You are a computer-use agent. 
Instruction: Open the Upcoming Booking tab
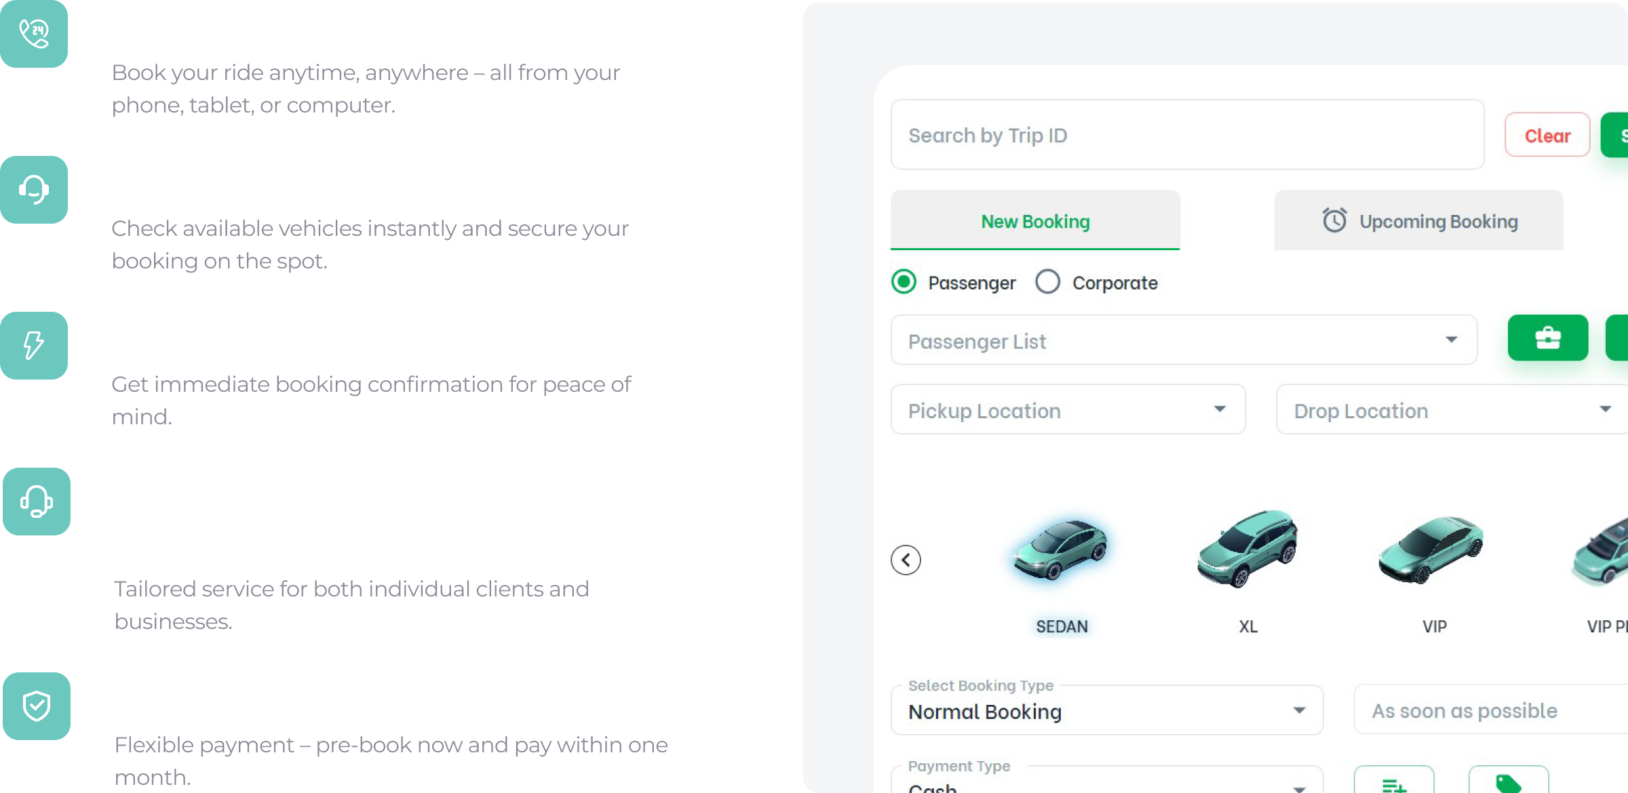1418,221
